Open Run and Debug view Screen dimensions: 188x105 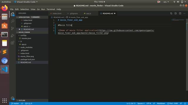click(12, 36)
